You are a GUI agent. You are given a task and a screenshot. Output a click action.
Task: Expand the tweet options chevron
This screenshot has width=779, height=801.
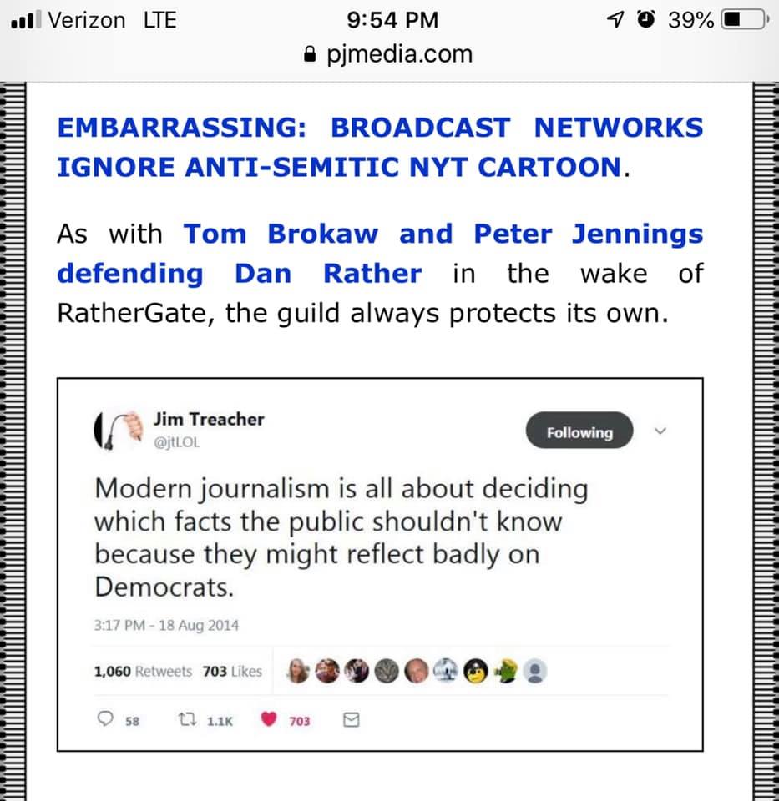(660, 431)
